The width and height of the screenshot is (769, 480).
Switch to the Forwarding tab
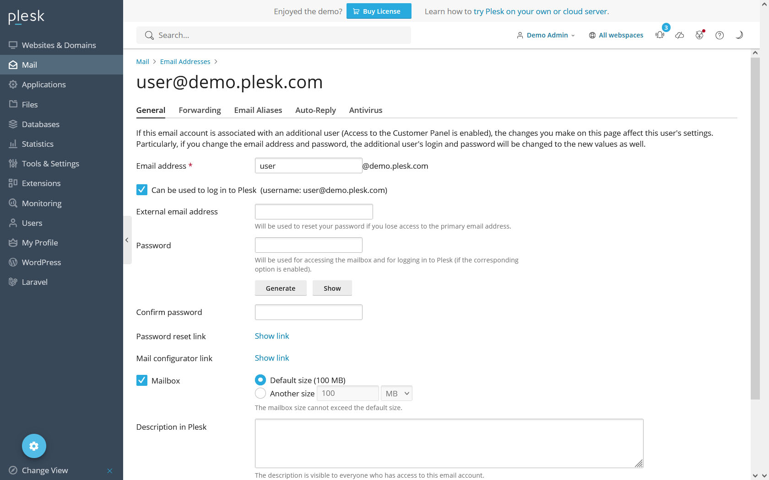[200, 110]
